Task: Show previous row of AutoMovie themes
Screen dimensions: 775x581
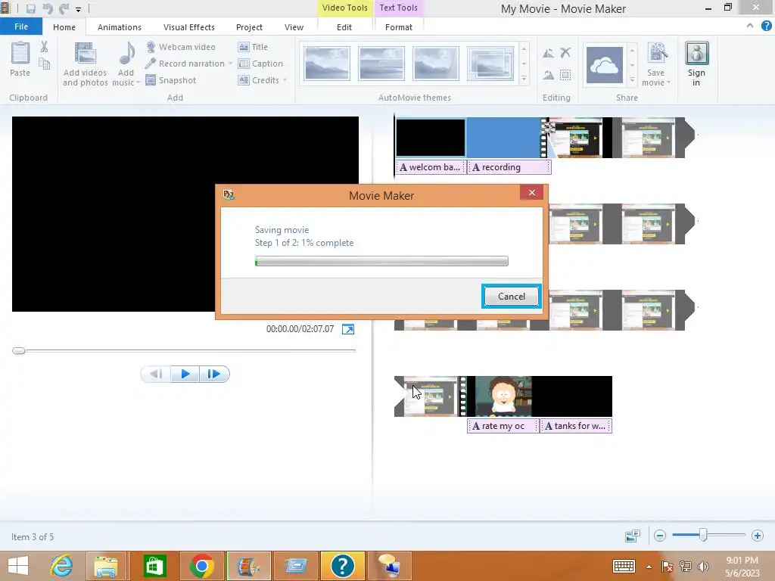Action: point(524,48)
